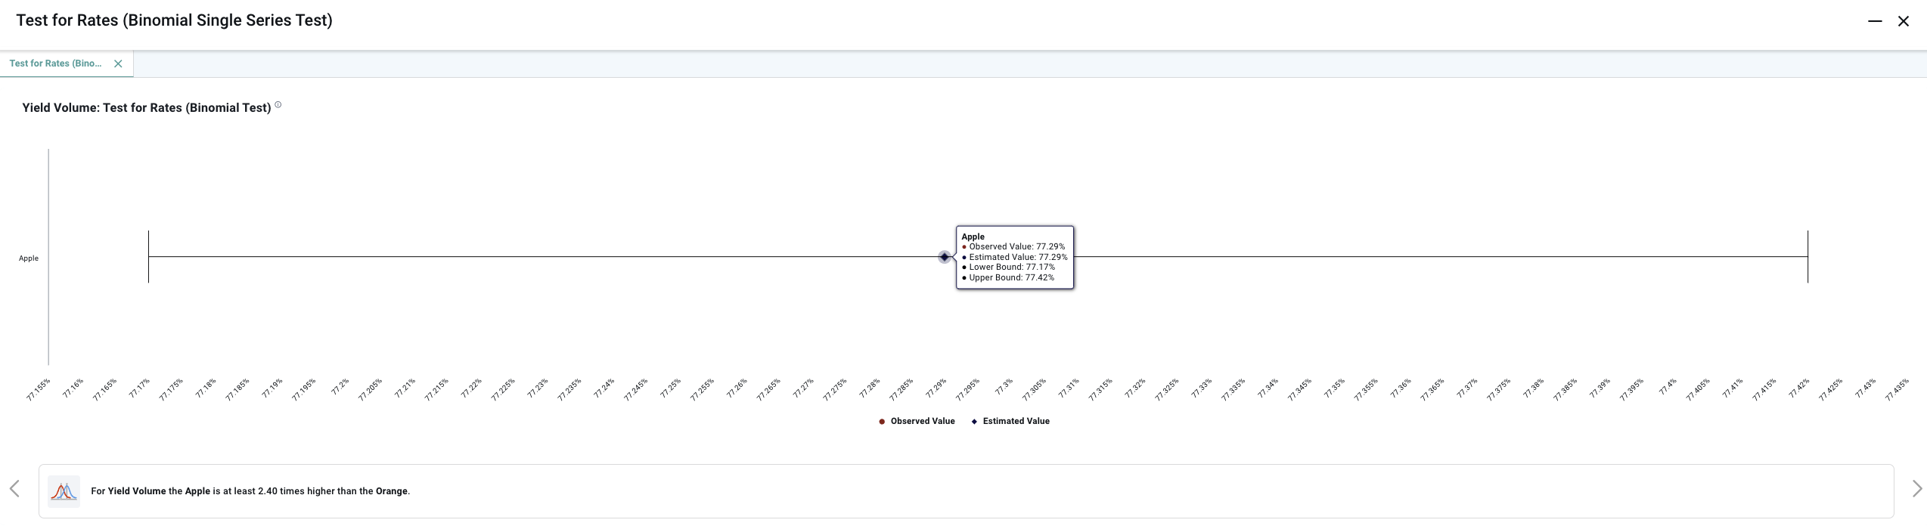This screenshot has width=1927, height=526.
Task: Click the info icon beside the chart title
Action: point(278,105)
